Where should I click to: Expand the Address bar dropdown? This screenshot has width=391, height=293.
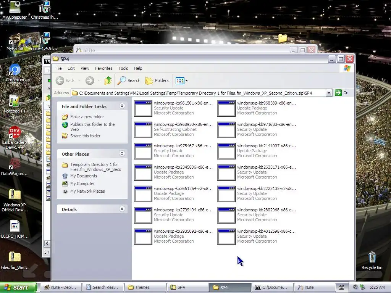[329, 93]
